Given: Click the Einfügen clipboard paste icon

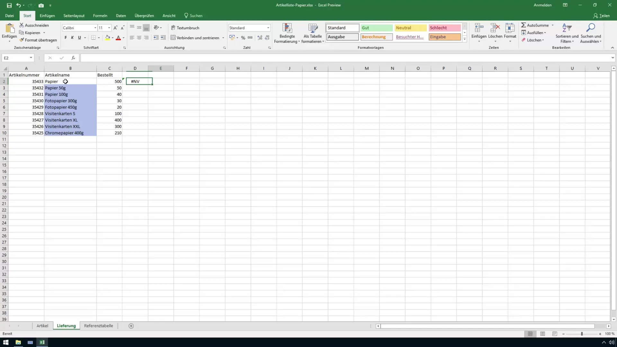Looking at the screenshot, I should pyautogui.click(x=9, y=28).
